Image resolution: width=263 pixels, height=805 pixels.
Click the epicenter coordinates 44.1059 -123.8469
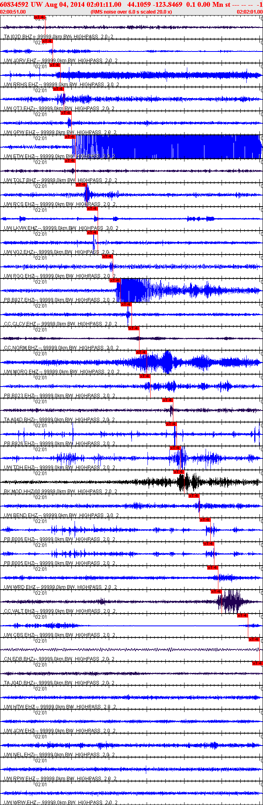click(155, 4)
